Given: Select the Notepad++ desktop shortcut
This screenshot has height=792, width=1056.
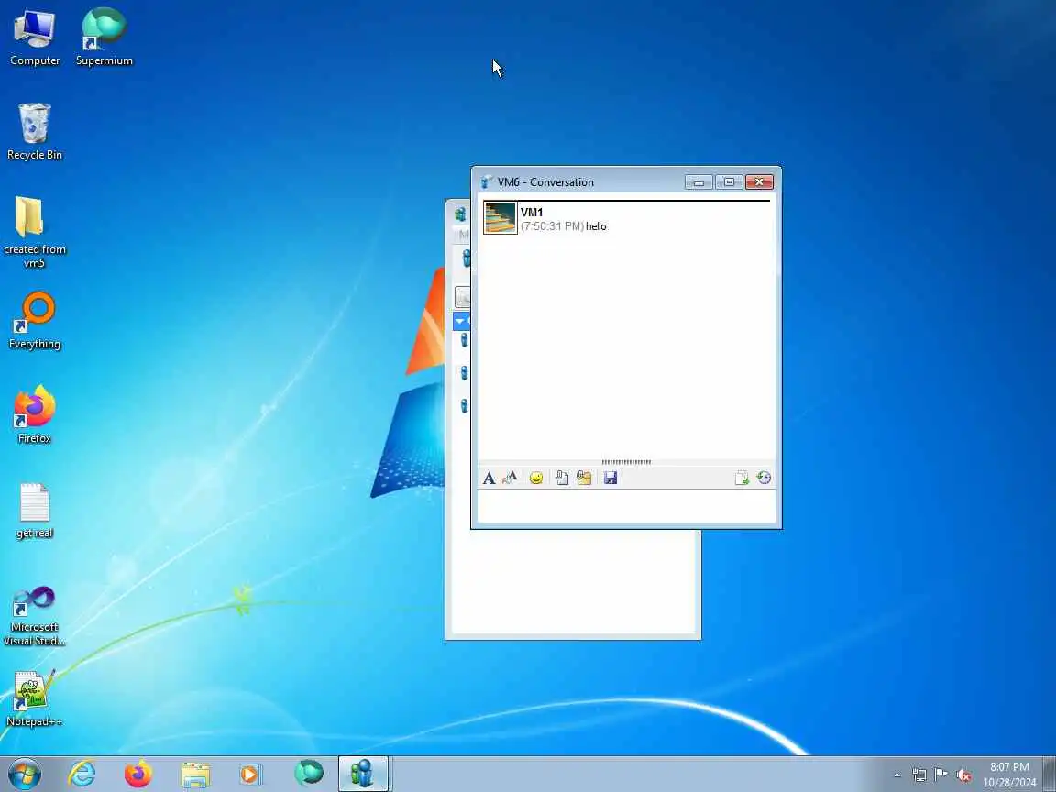Looking at the screenshot, I should point(34,699).
